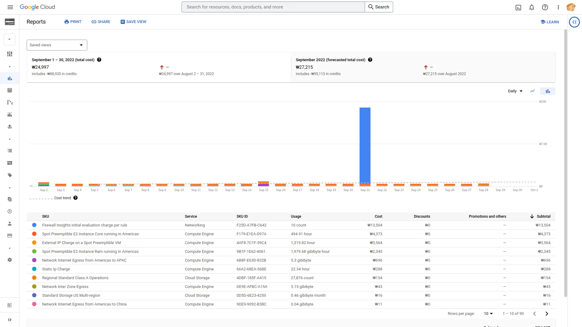
Task: Open the Transactions clock icon in sidebar
Action: (10, 211)
